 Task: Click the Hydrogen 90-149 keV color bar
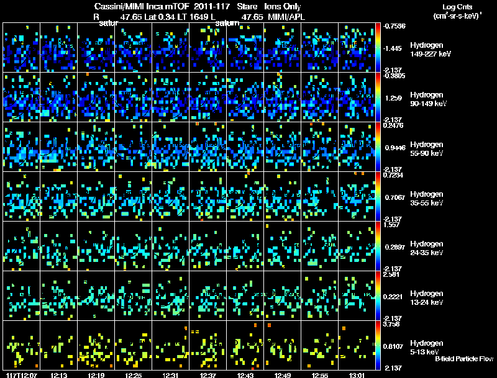(x=378, y=97)
